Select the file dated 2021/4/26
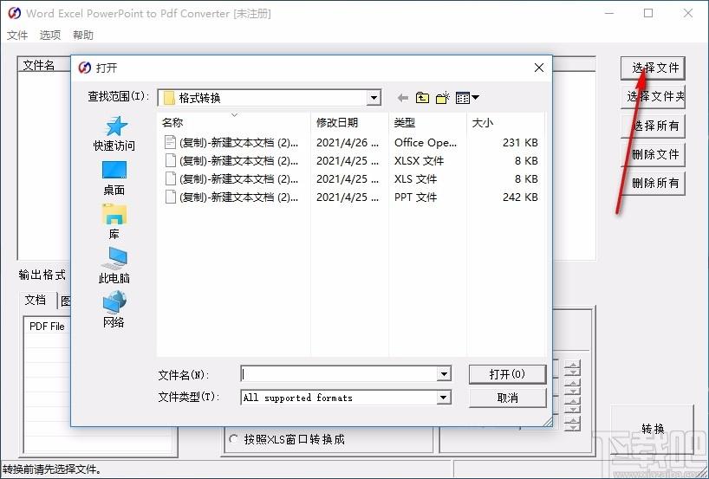709x479 pixels. (348, 142)
